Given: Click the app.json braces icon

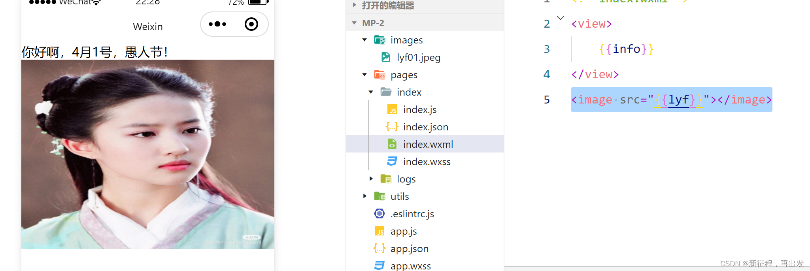Looking at the screenshot, I should (380, 248).
